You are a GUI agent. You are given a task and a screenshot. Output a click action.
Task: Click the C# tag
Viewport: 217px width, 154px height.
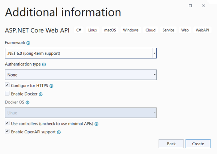click(79, 30)
